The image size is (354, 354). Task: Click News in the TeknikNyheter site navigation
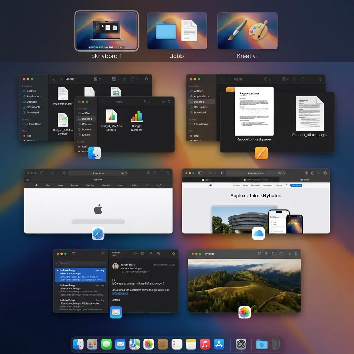pyautogui.click(x=245, y=185)
